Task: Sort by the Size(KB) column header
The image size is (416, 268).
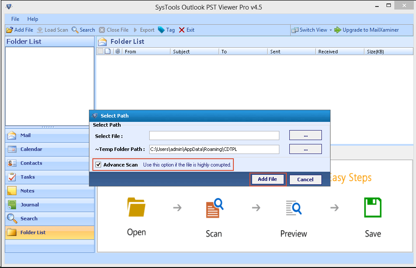Action: [x=389, y=52]
